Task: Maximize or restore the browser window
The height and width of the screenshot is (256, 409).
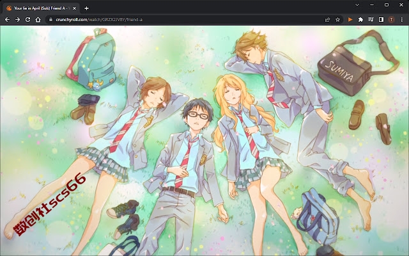Action: (387, 4)
